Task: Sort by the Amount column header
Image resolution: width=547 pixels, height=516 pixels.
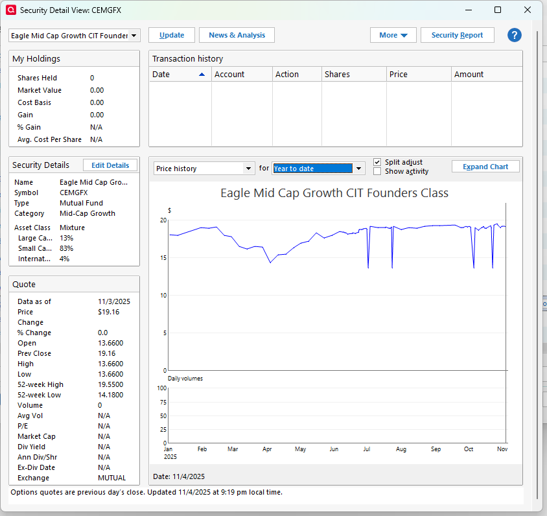Action: coord(487,75)
